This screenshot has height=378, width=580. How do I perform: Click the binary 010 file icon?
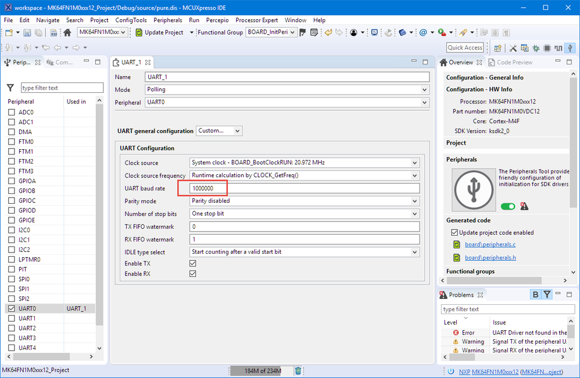click(53, 33)
